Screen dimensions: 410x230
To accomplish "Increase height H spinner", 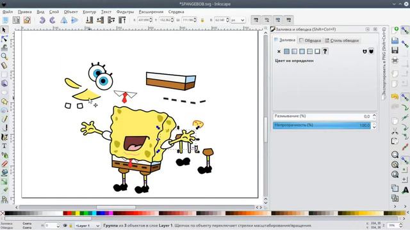I will coord(227,19).
